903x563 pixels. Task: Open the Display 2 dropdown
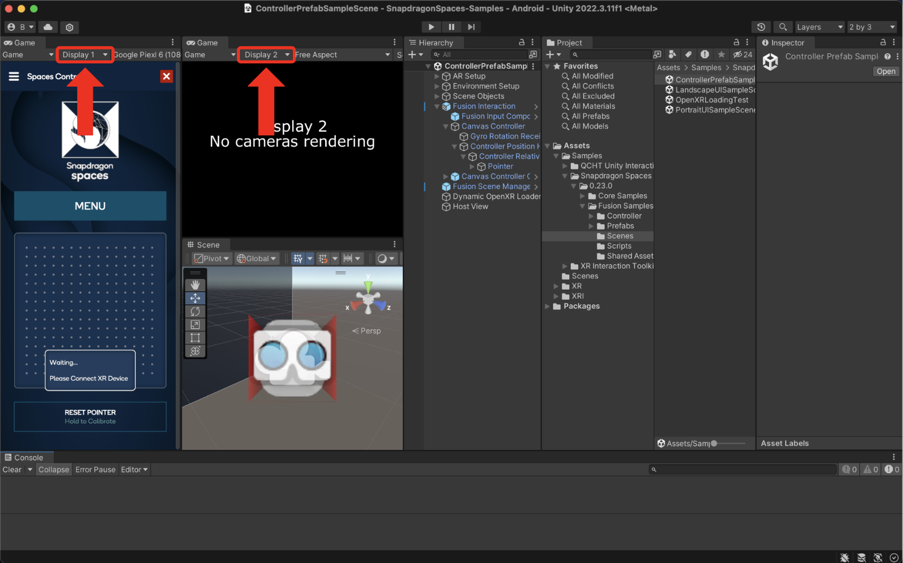[266, 55]
